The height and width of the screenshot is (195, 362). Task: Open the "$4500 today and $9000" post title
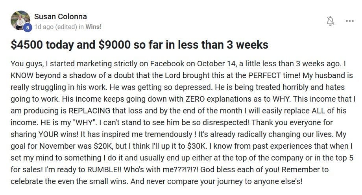[139, 45]
